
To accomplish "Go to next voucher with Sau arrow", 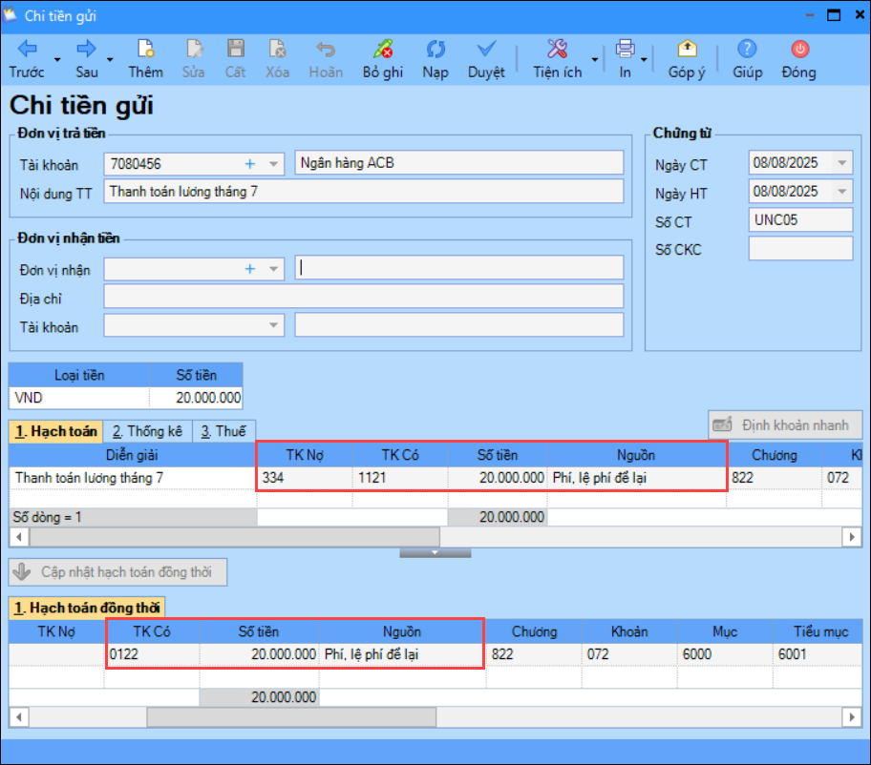I will 86,49.
